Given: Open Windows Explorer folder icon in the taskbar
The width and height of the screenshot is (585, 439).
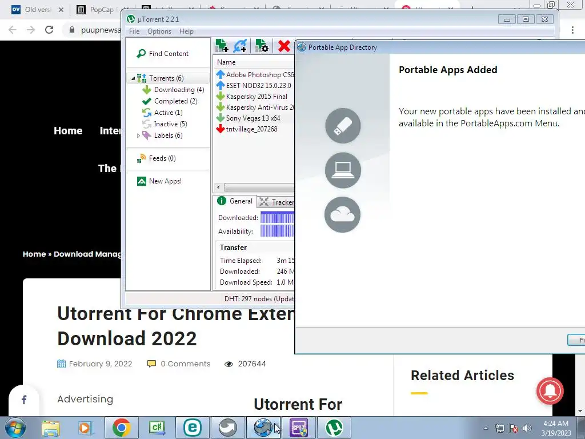Looking at the screenshot, I should [51, 428].
